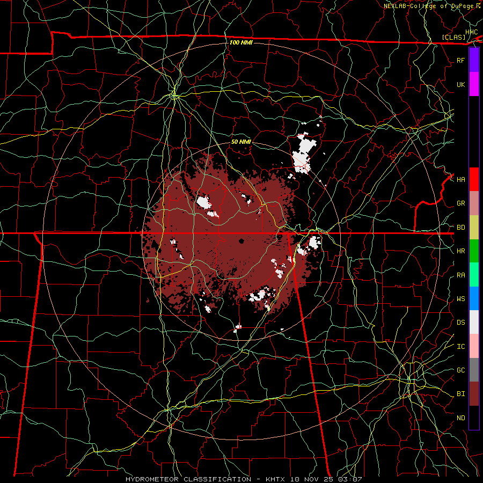Click the HYDROMETEOR CLASSIFICATION title text
The image size is (483, 483).
point(188,479)
